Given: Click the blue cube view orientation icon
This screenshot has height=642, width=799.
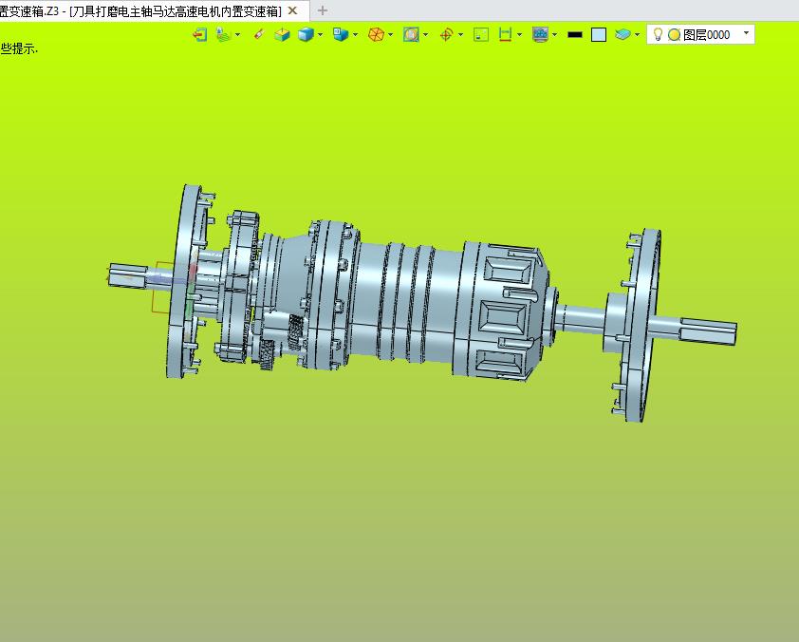Looking at the screenshot, I should tap(341, 35).
